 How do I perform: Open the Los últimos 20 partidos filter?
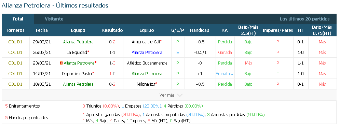click(304, 19)
